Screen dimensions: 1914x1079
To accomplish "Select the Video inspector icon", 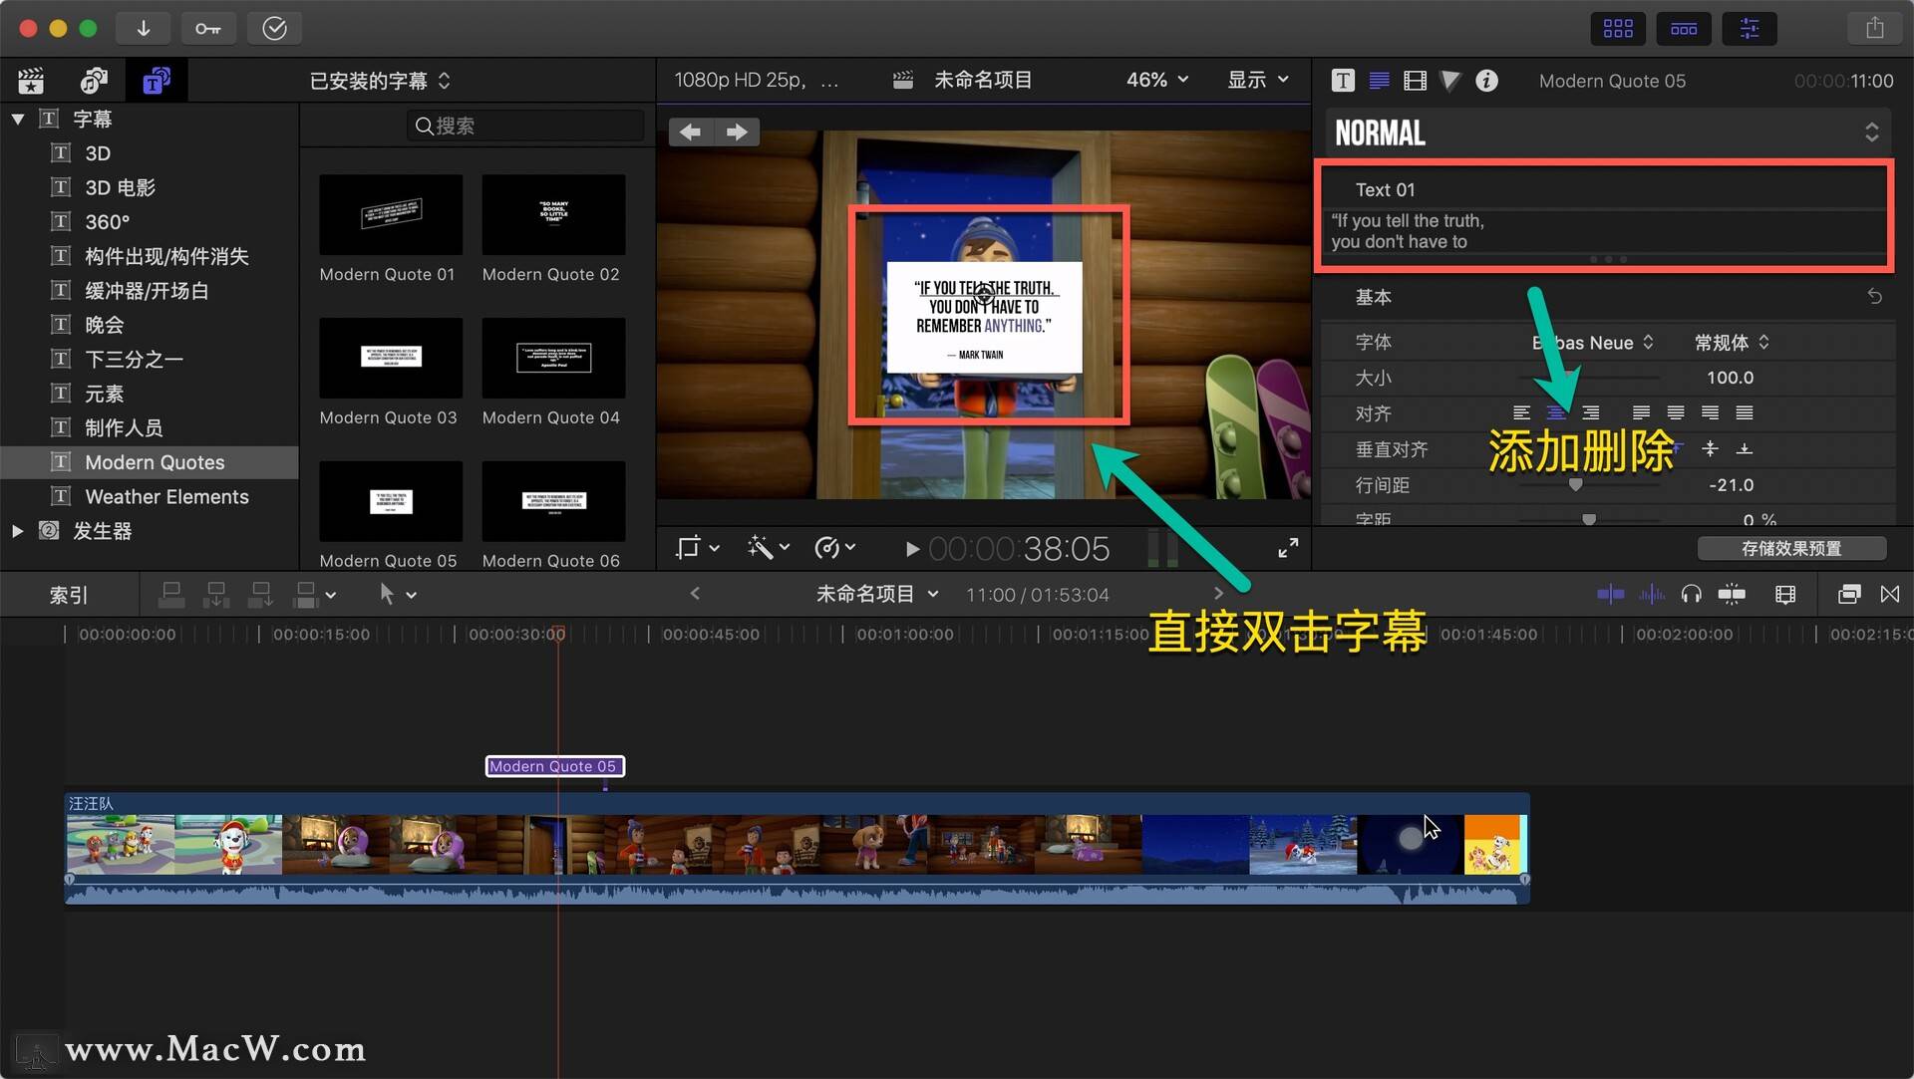I will pyautogui.click(x=1415, y=80).
